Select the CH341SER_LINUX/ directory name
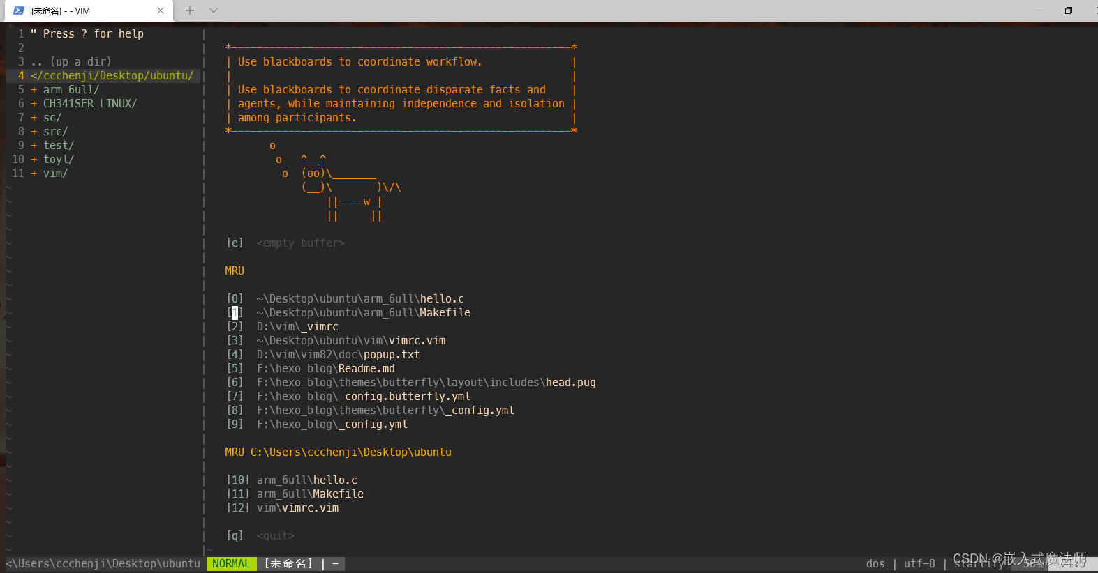1098x573 pixels. [90, 103]
